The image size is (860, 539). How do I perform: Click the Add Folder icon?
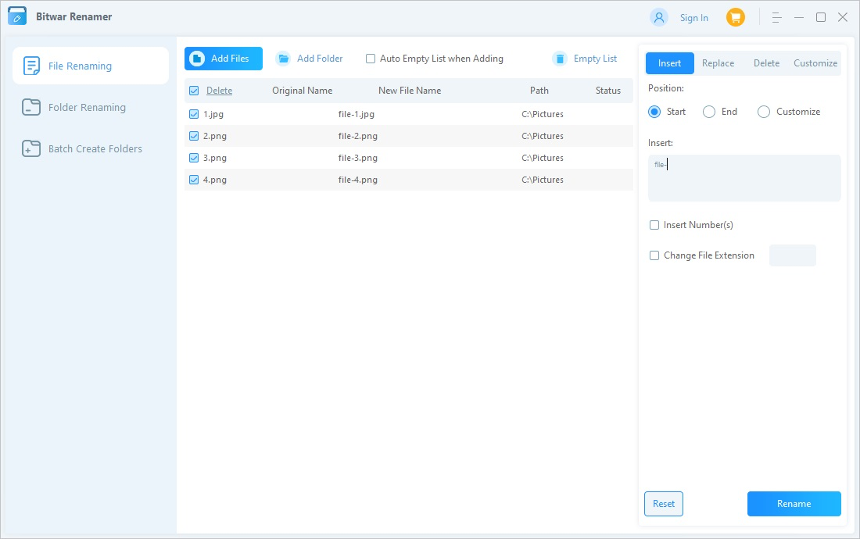283,59
